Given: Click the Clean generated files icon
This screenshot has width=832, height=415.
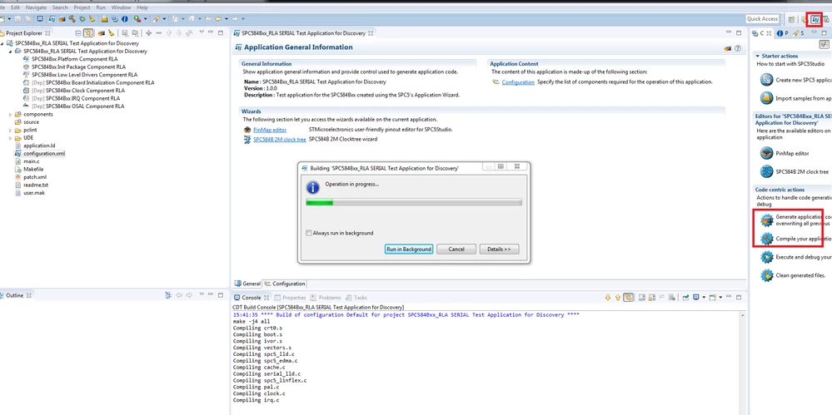Looking at the screenshot, I should coord(766,275).
